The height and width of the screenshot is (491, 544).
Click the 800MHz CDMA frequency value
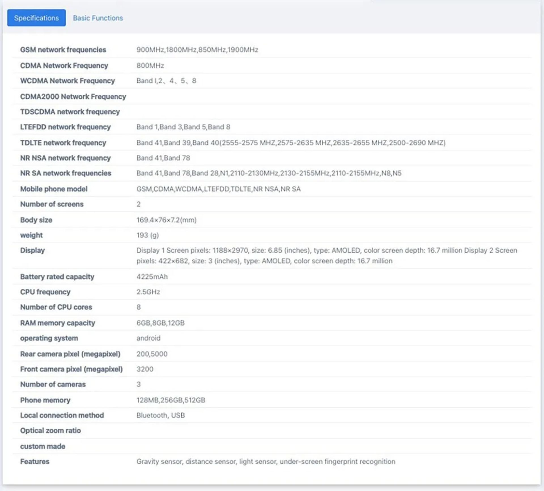pyautogui.click(x=150, y=66)
